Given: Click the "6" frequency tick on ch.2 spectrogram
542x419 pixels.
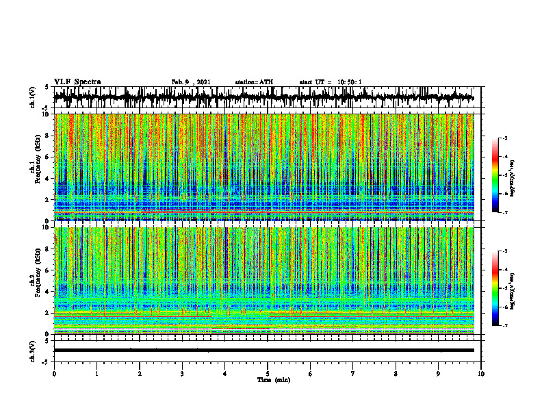Looking at the screenshot, I should (49, 270).
